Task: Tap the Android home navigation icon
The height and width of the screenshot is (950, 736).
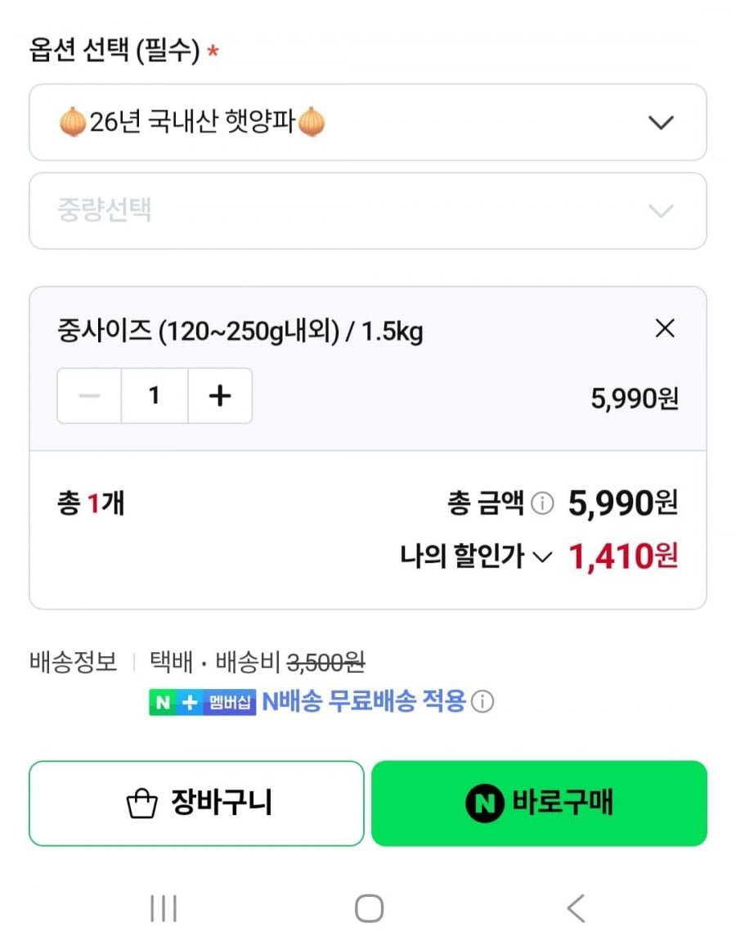Action: point(369,908)
